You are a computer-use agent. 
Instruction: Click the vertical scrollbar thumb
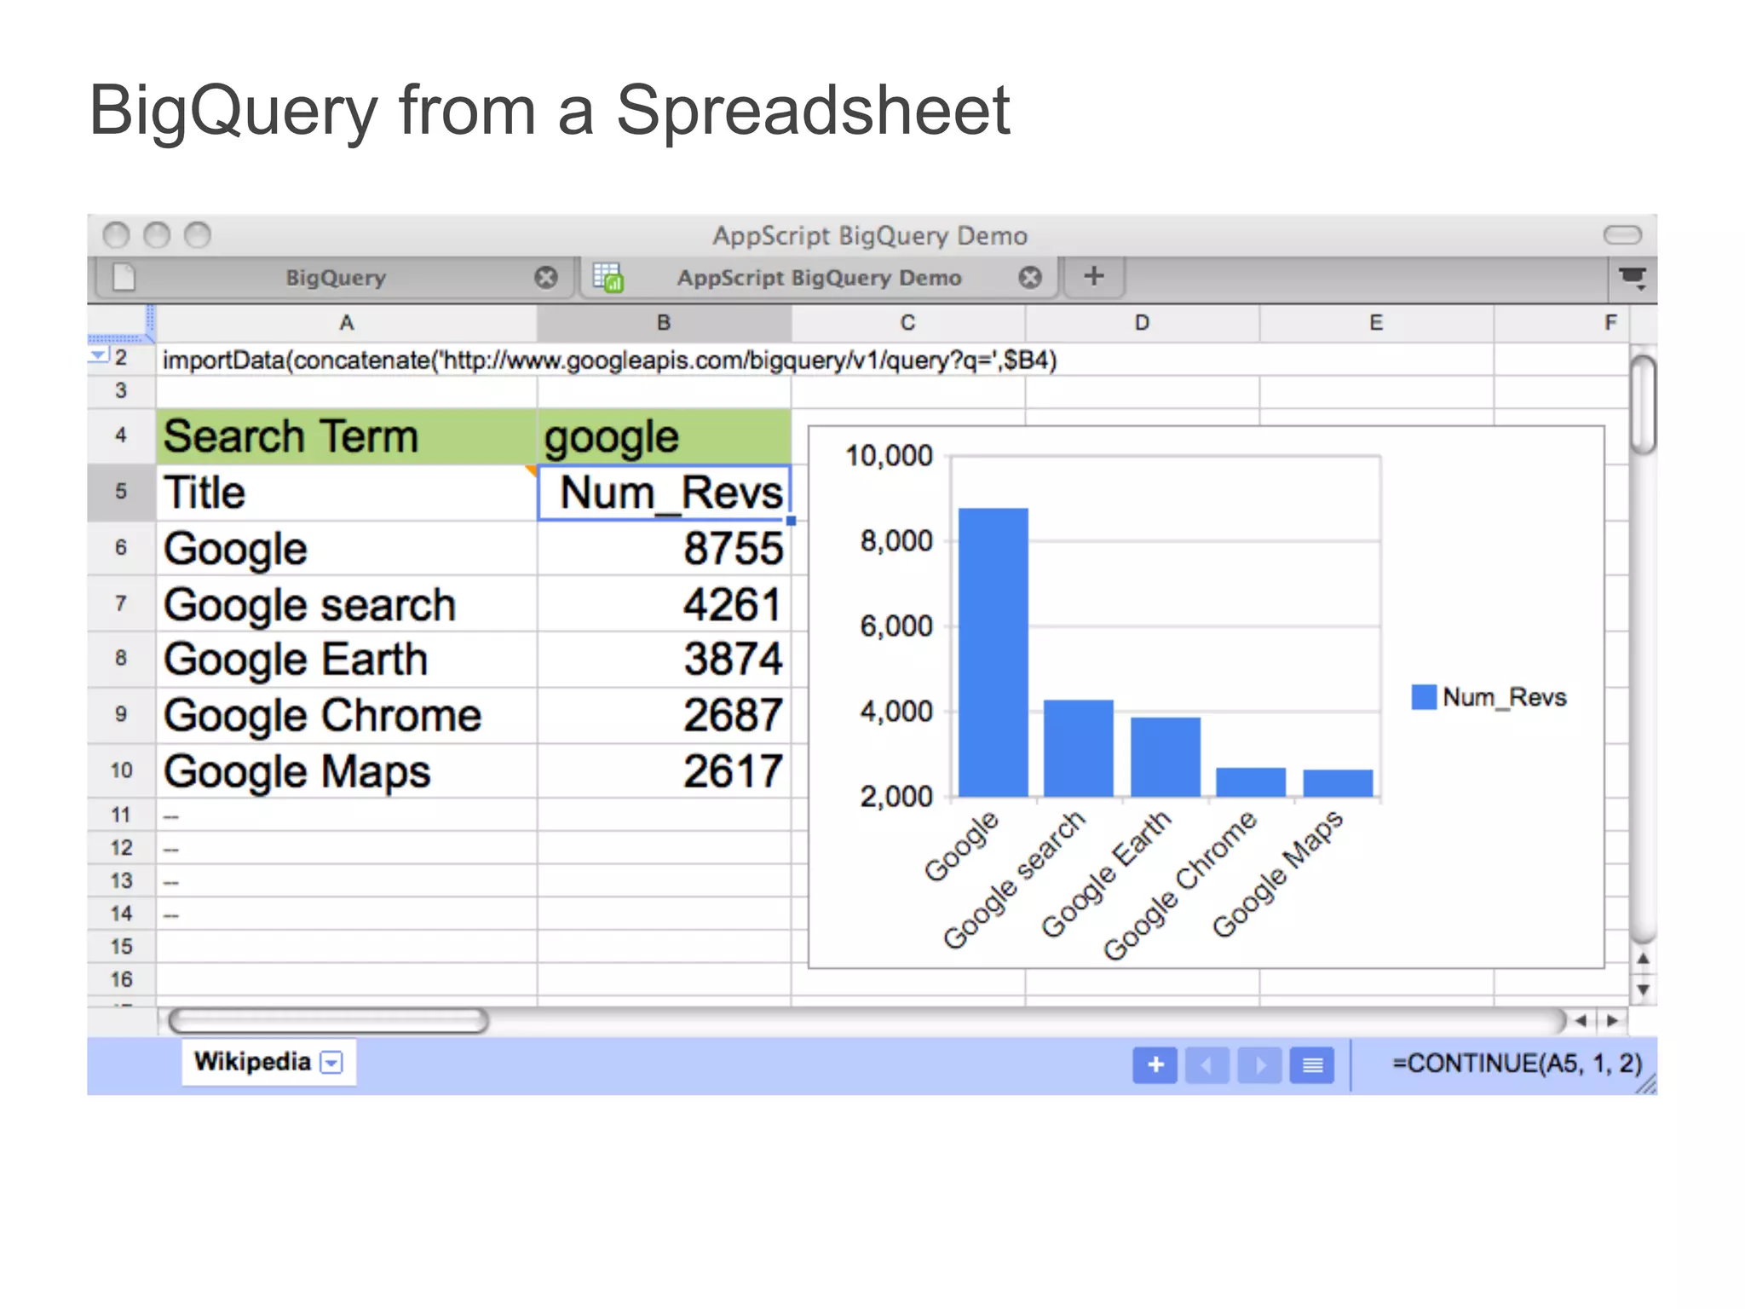[1643, 405]
